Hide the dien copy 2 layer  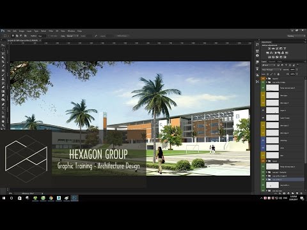pyautogui.click(x=263, y=125)
